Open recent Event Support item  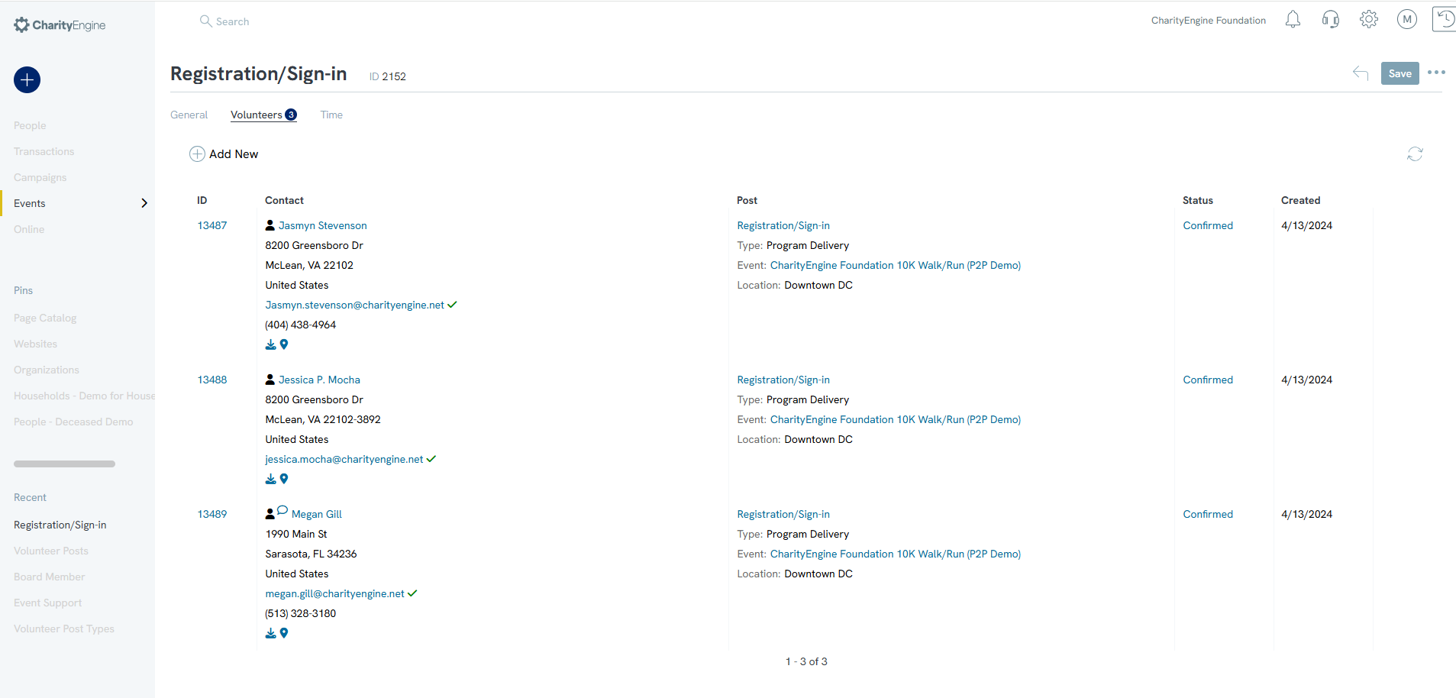(47, 603)
